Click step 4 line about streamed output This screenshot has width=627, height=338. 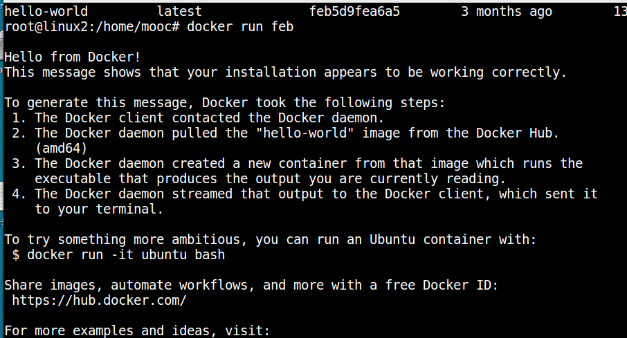coord(305,194)
